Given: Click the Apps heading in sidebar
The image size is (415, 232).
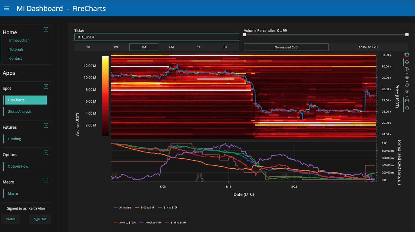Looking at the screenshot, I should (9, 73).
